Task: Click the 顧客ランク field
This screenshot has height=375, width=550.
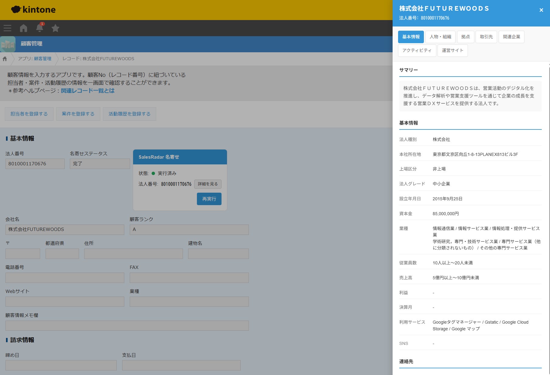Action: click(189, 230)
